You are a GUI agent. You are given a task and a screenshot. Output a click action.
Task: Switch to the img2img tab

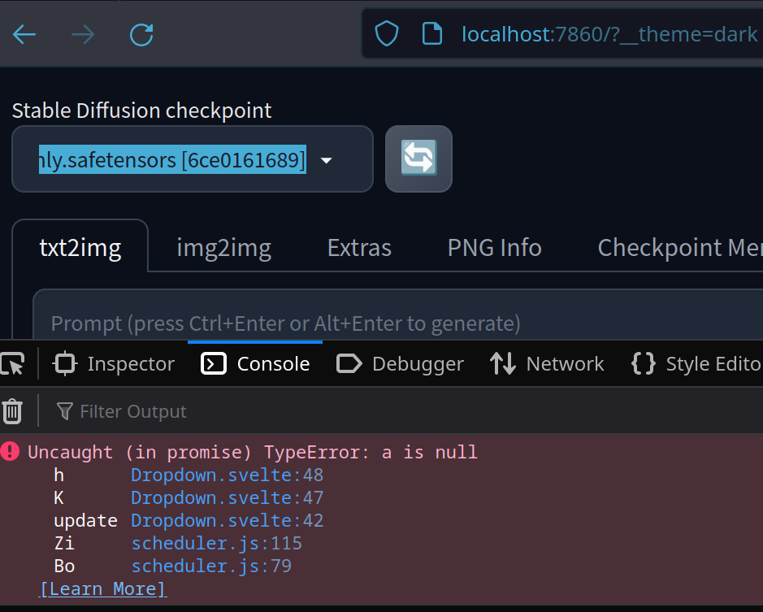point(223,247)
